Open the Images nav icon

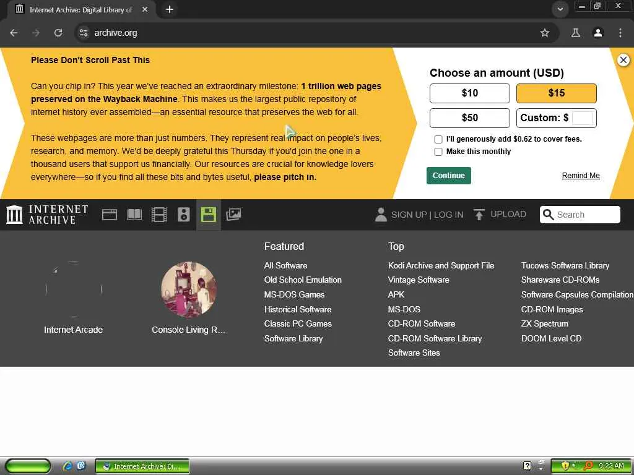pyautogui.click(x=233, y=215)
